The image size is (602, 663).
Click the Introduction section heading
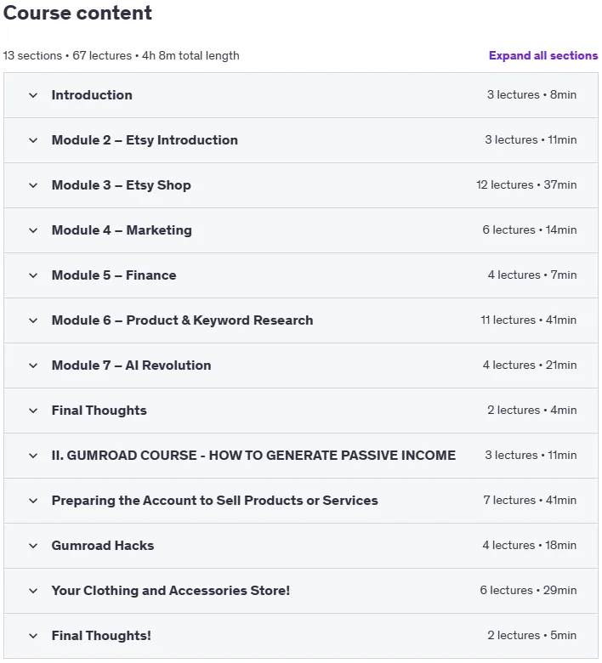[x=92, y=94]
